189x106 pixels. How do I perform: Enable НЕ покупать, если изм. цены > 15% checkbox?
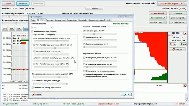point(84,58)
